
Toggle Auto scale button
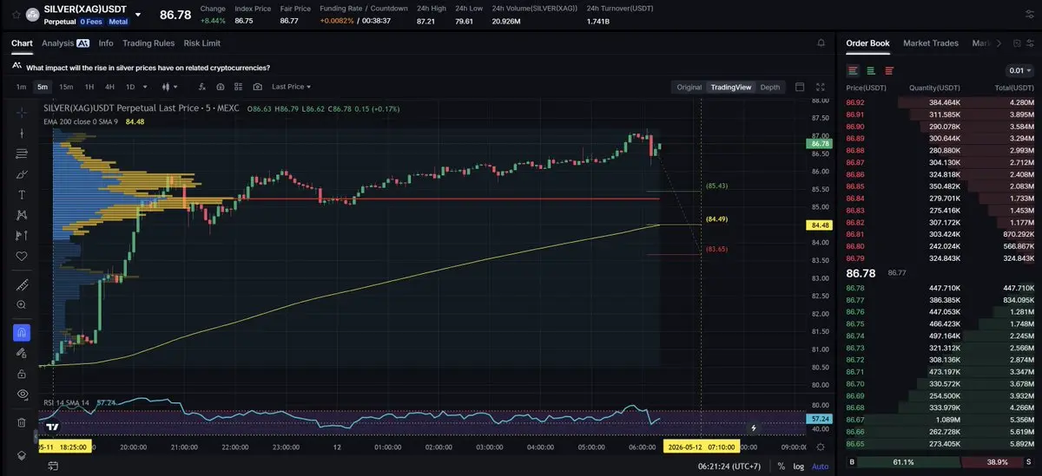pos(820,466)
